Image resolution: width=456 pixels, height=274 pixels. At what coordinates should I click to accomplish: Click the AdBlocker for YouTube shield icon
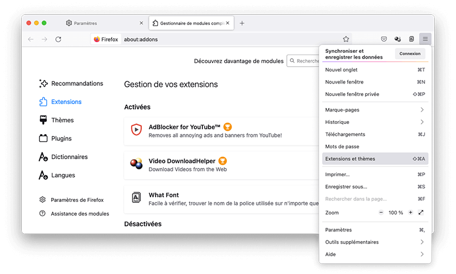tap(136, 130)
